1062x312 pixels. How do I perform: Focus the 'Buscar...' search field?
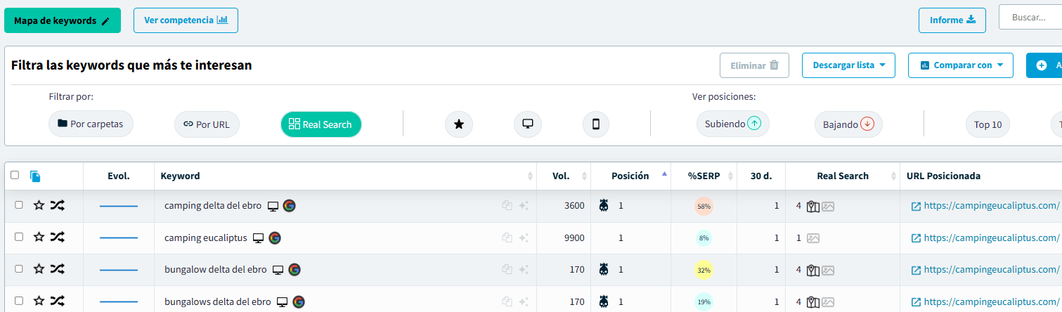pos(1033,18)
